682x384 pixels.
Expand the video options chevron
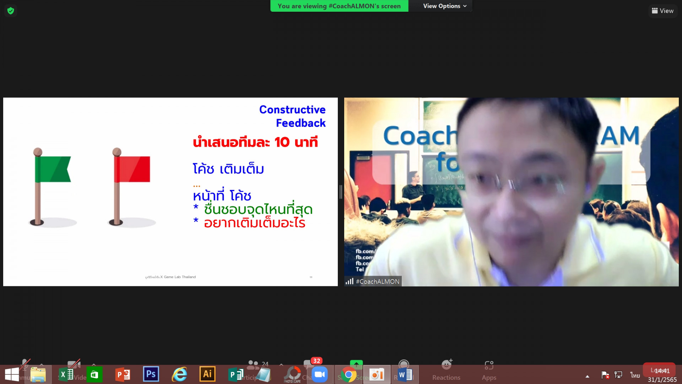[x=93, y=364]
